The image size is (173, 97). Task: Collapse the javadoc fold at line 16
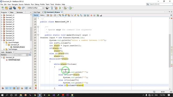pos(38,27)
